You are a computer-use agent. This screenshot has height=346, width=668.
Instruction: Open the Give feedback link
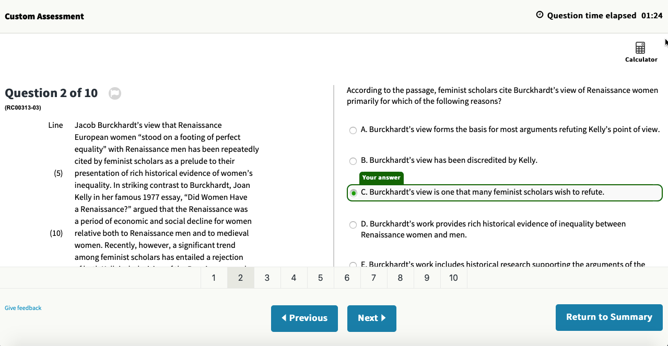23,308
